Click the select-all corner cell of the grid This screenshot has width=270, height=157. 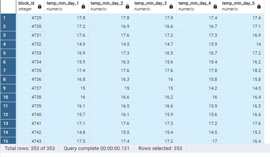tap(8, 7)
